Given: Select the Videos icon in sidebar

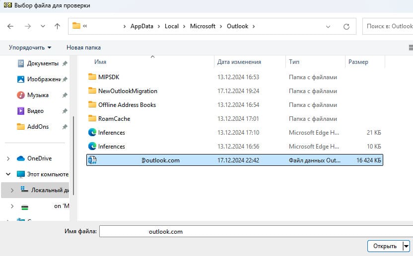Looking at the screenshot, I should click(x=21, y=111).
